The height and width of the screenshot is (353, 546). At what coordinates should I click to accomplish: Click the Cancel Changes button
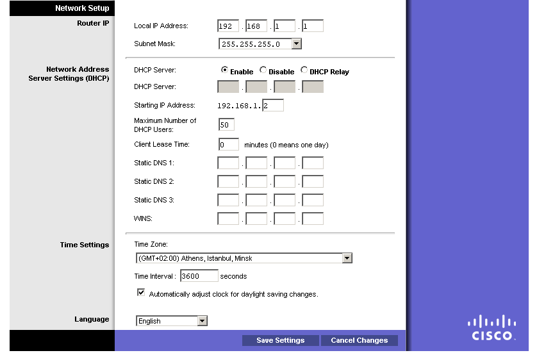(x=359, y=340)
